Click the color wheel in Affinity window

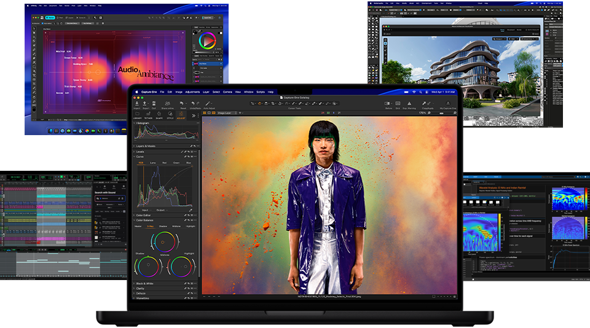pos(207,41)
